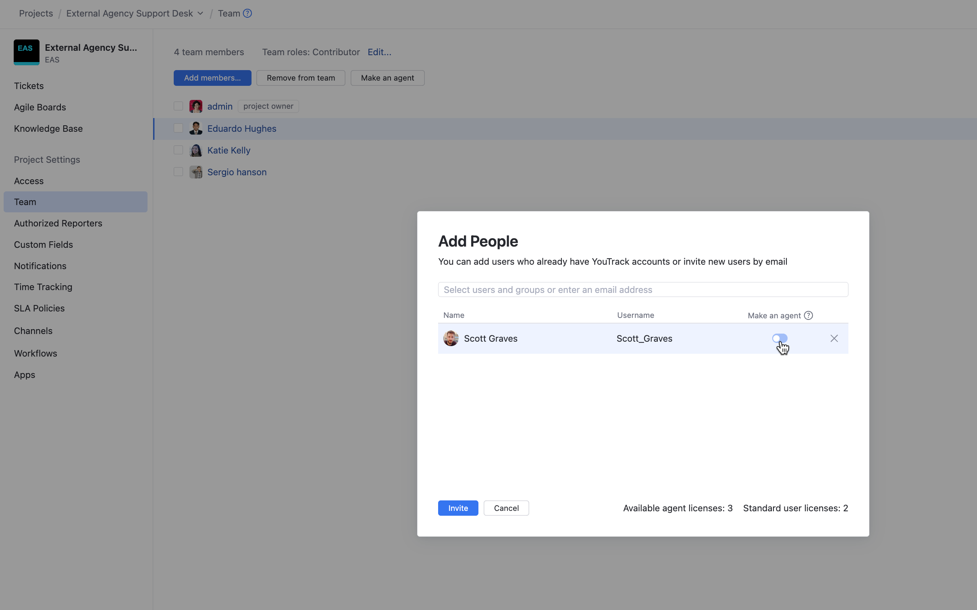
Task: Focus the select users email input field
Action: [642, 290]
